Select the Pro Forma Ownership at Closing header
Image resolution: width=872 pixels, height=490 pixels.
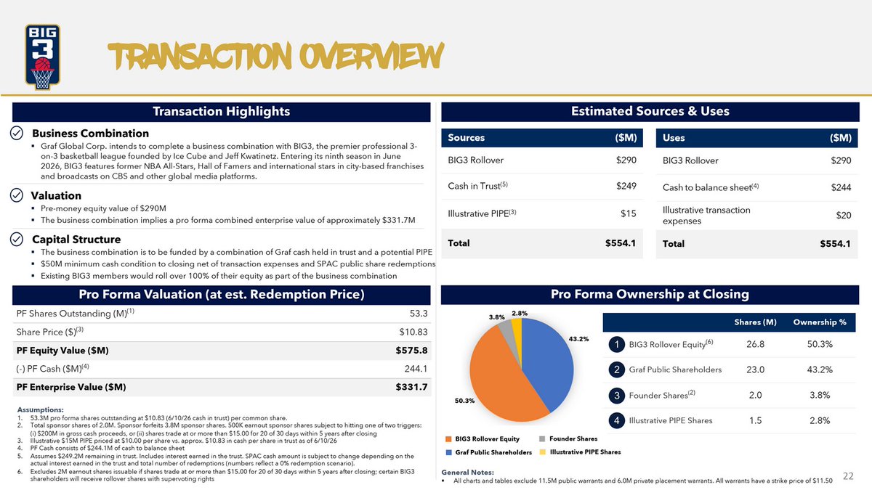coord(650,294)
